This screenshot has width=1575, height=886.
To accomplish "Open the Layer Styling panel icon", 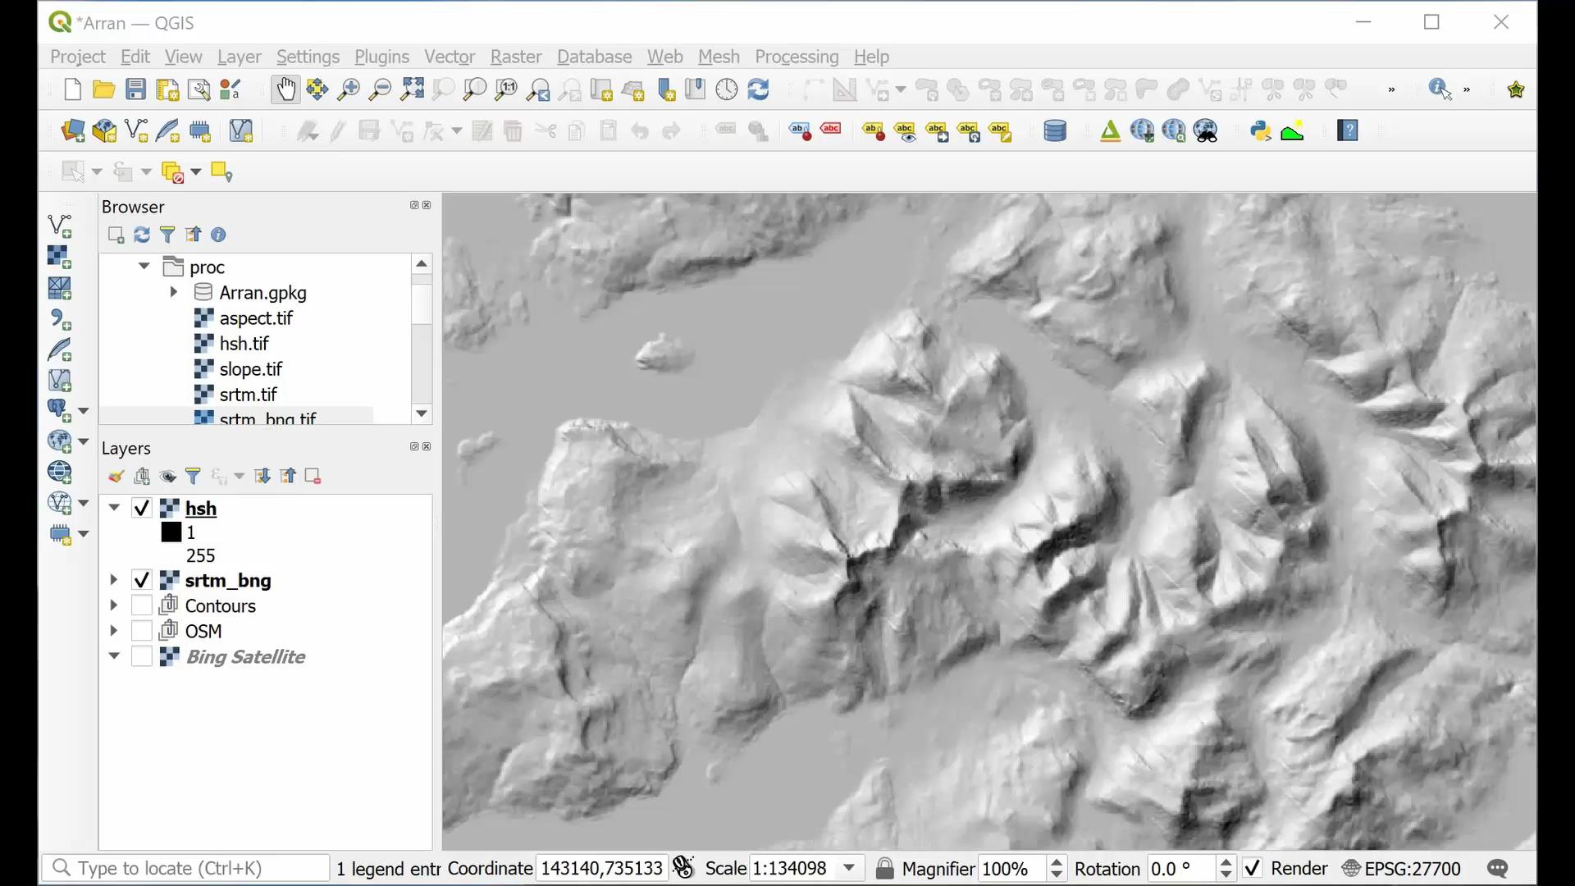I will point(116,476).
